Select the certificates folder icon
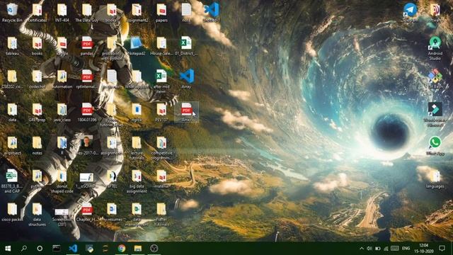This screenshot has height=255, width=453. tap(37, 13)
